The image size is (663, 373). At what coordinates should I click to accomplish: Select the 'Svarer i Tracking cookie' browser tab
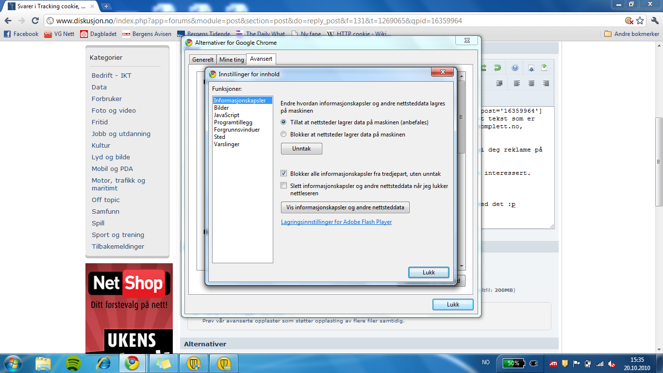click(50, 6)
